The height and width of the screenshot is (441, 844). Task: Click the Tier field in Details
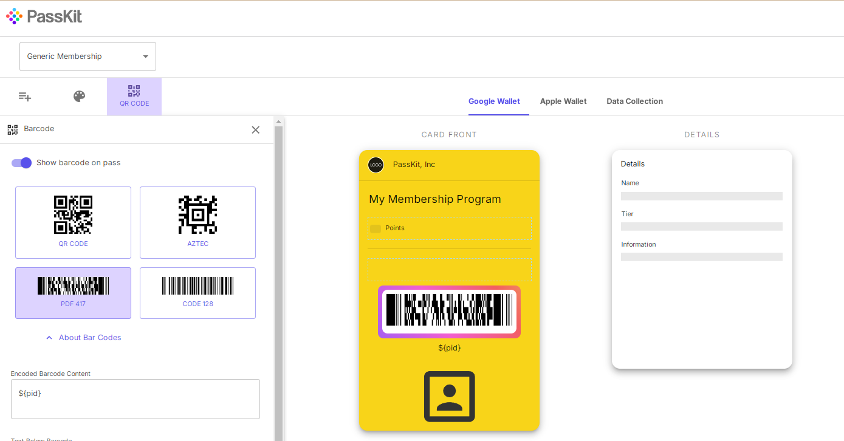pos(702,222)
